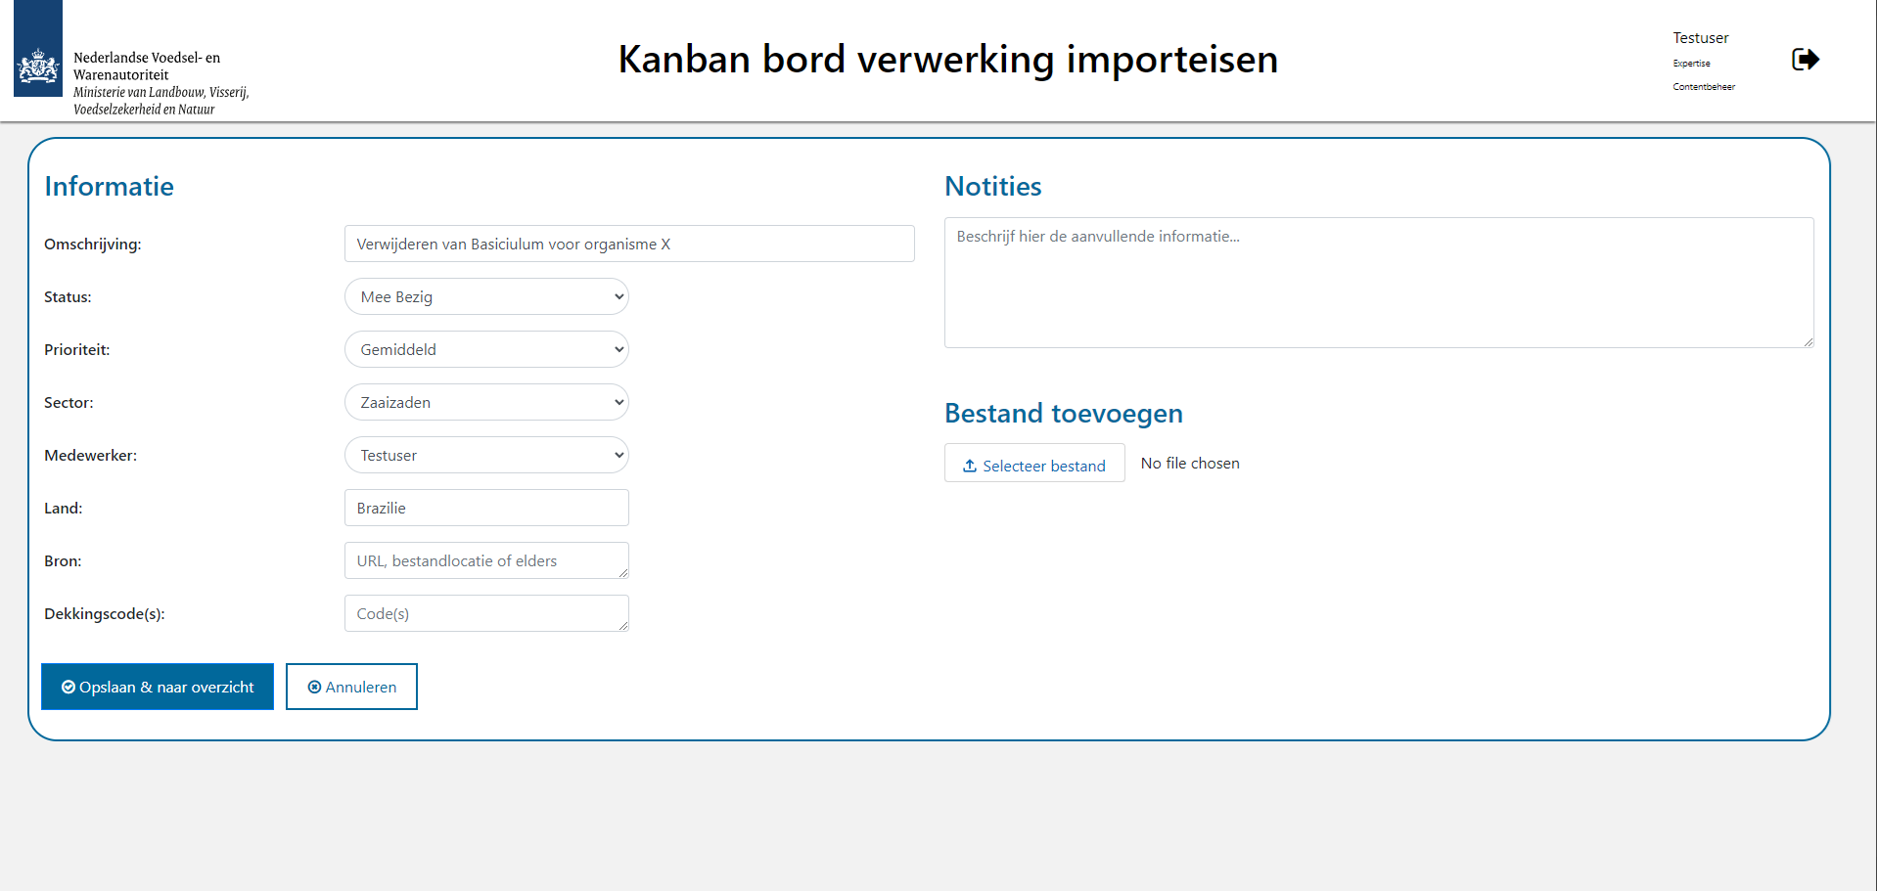Click the logout arrow icon

click(x=1805, y=60)
